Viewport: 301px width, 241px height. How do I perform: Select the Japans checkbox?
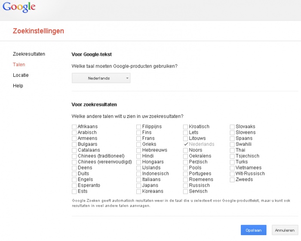(138, 186)
